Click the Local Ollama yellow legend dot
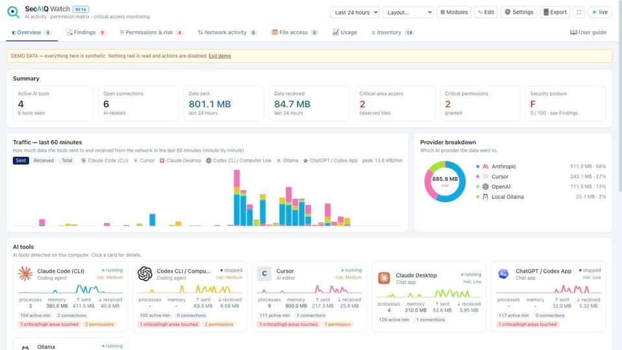Viewport: 622px width, 350px height. pyautogui.click(x=478, y=197)
